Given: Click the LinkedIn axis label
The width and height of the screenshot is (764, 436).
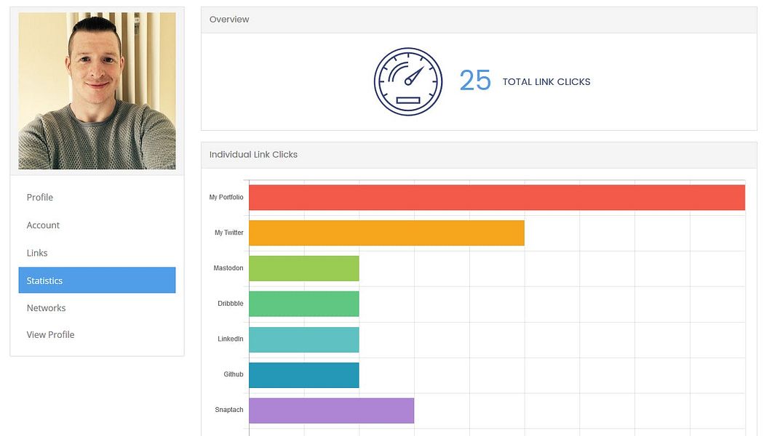Looking at the screenshot, I should [231, 339].
